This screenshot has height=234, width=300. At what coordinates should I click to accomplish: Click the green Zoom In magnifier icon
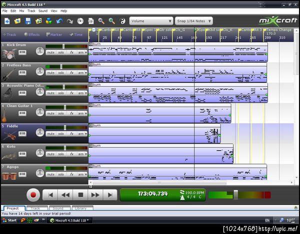pos(111,21)
